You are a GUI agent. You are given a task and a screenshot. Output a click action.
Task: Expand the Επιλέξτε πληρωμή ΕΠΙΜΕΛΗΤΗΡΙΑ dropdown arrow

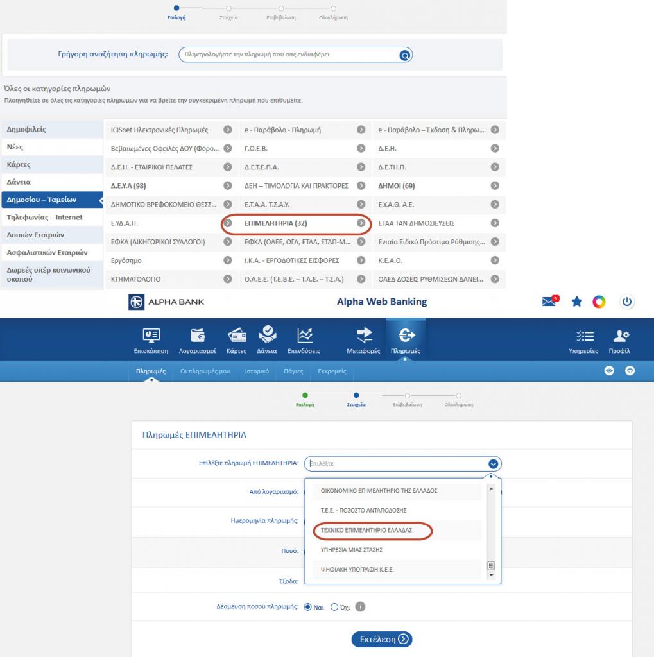coord(493,463)
